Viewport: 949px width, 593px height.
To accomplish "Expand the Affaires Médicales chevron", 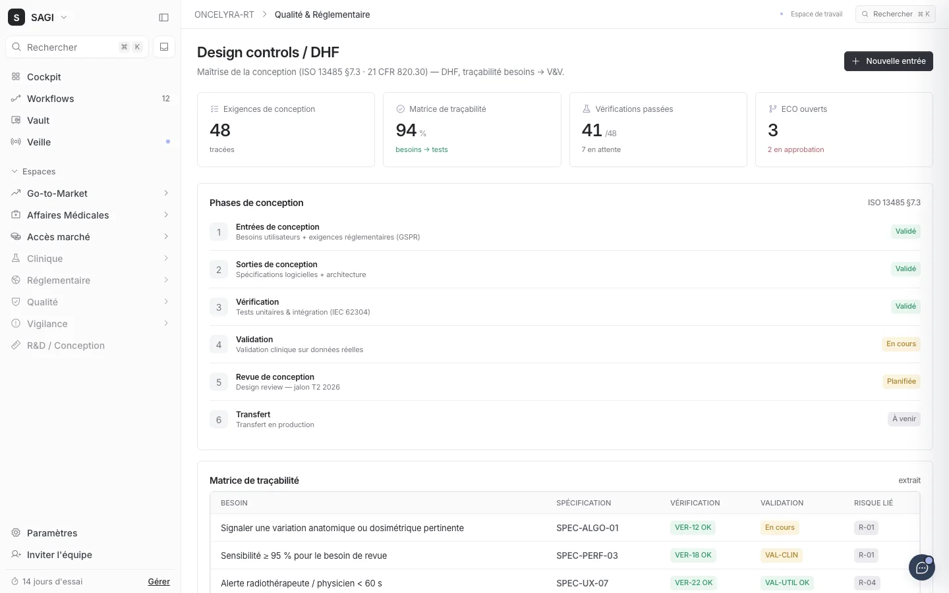I will (166, 215).
